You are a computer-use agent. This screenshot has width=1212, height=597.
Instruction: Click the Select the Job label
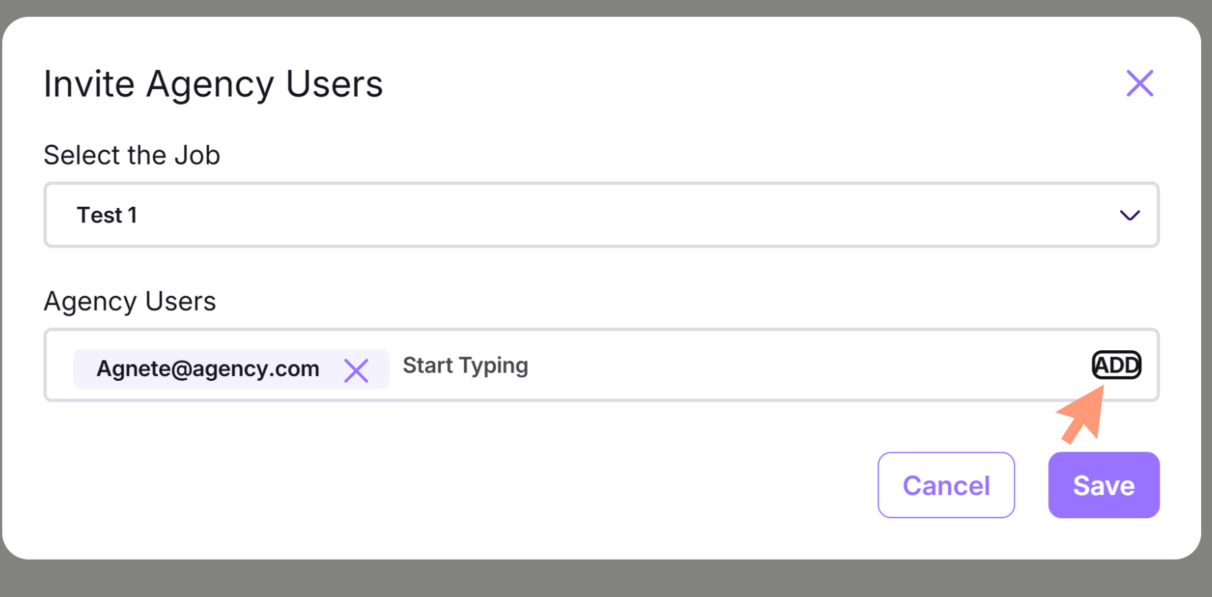click(x=132, y=156)
